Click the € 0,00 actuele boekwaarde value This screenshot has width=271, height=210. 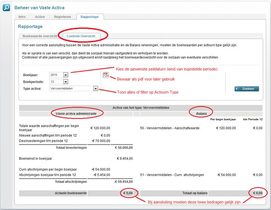(x=128, y=193)
